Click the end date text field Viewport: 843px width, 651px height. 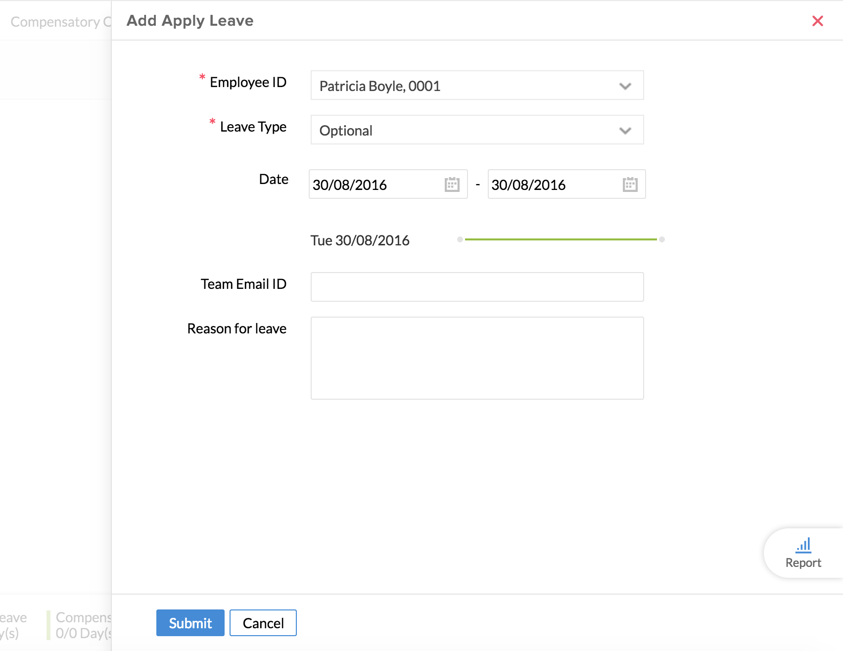(x=554, y=185)
